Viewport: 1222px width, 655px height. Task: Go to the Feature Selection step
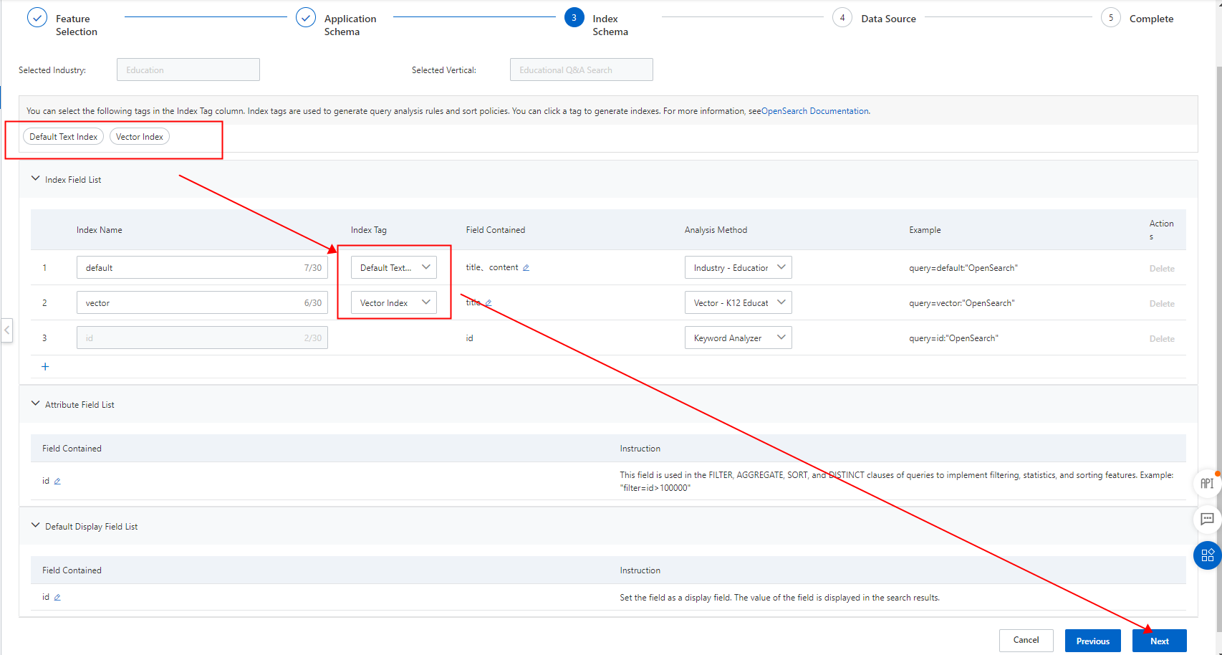pos(77,25)
